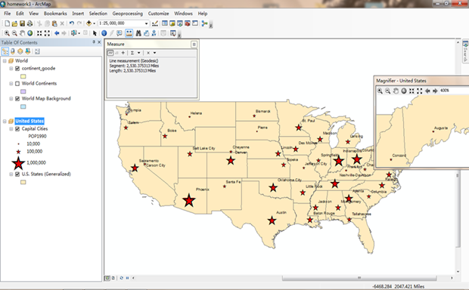Viewport: 469px width, 290px height.
Task: Uncheck the continent_goode layer checkbox
Action: click(17, 69)
